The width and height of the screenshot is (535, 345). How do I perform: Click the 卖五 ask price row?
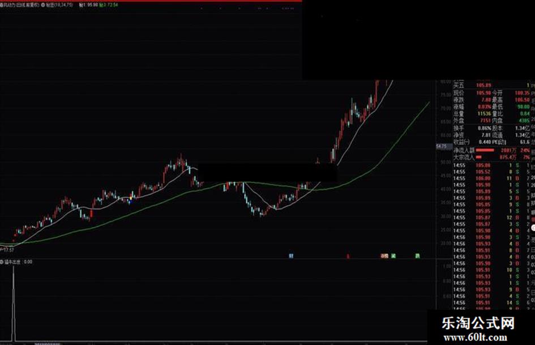coord(492,85)
